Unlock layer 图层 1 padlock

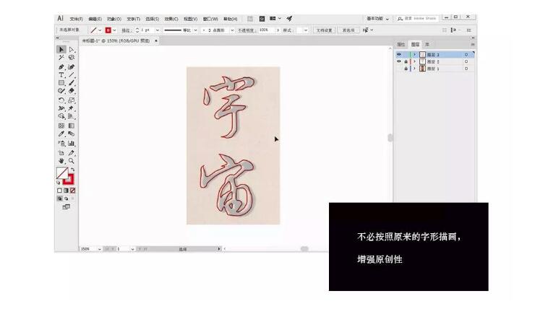406,69
